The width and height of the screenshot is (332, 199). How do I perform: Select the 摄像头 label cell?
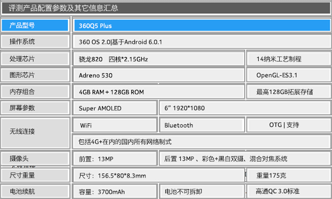click(x=35, y=158)
